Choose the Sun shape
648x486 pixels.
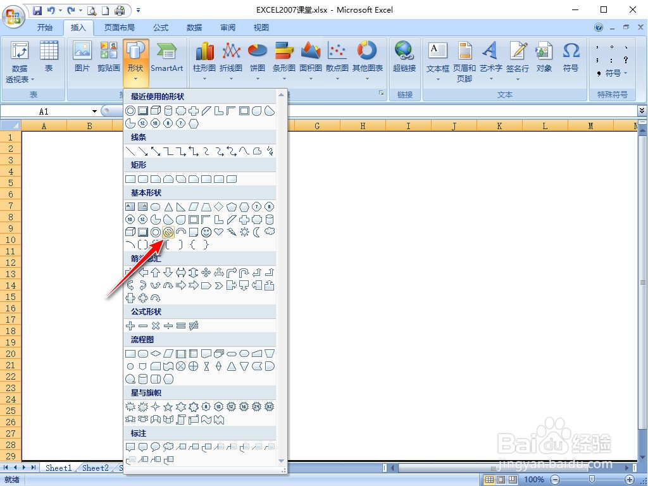click(x=244, y=232)
